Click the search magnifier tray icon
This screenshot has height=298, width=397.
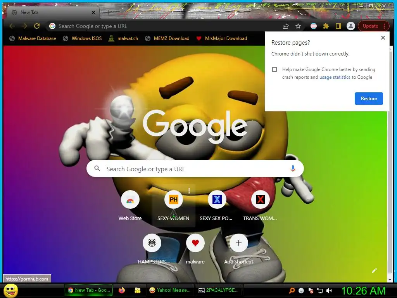[292, 291]
